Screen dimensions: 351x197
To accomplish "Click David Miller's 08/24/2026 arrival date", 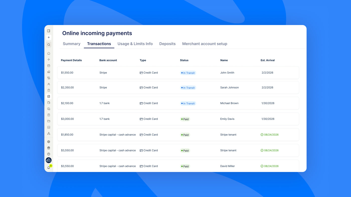I will 270,166.
